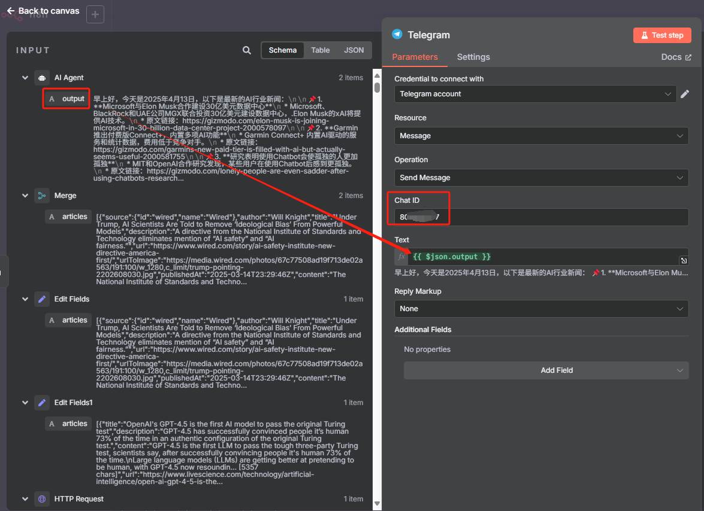
Task: Click the AI Agent robot icon
Action: [x=42, y=78]
